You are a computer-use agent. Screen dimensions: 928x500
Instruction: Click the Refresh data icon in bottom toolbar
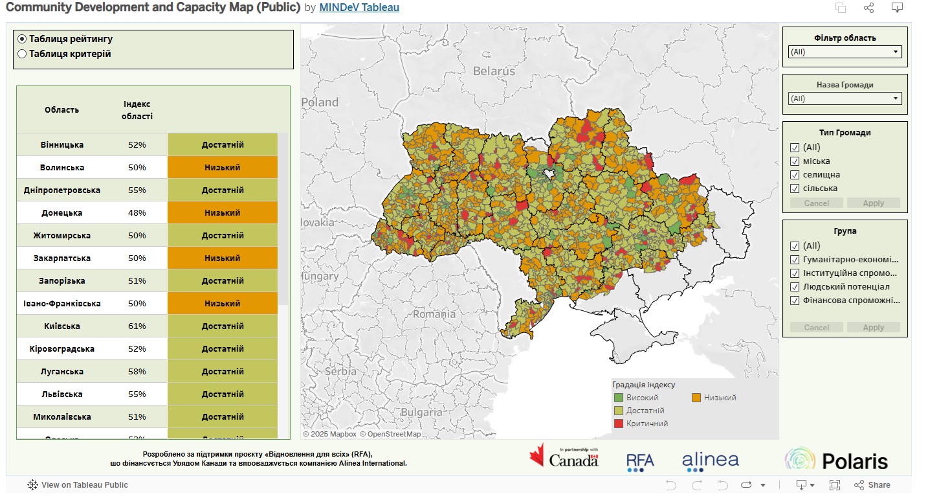[x=747, y=485]
